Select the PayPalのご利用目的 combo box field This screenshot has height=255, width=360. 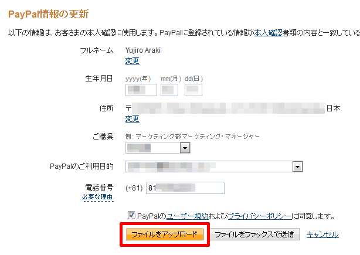click(214, 166)
